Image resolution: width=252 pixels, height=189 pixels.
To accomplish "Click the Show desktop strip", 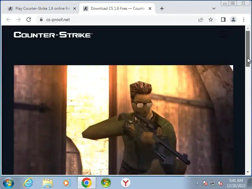I will (250, 183).
